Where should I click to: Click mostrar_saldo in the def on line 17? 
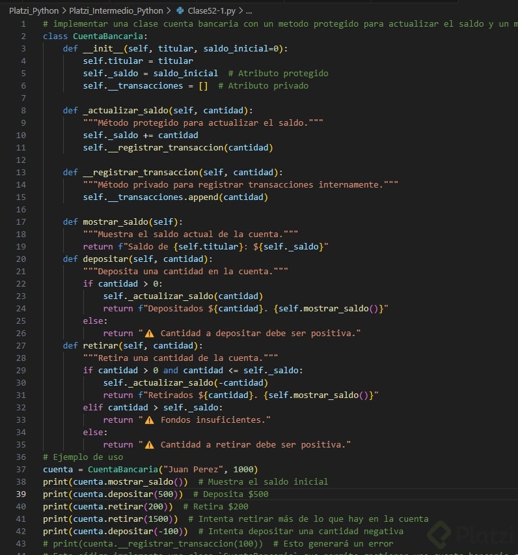click(x=115, y=222)
